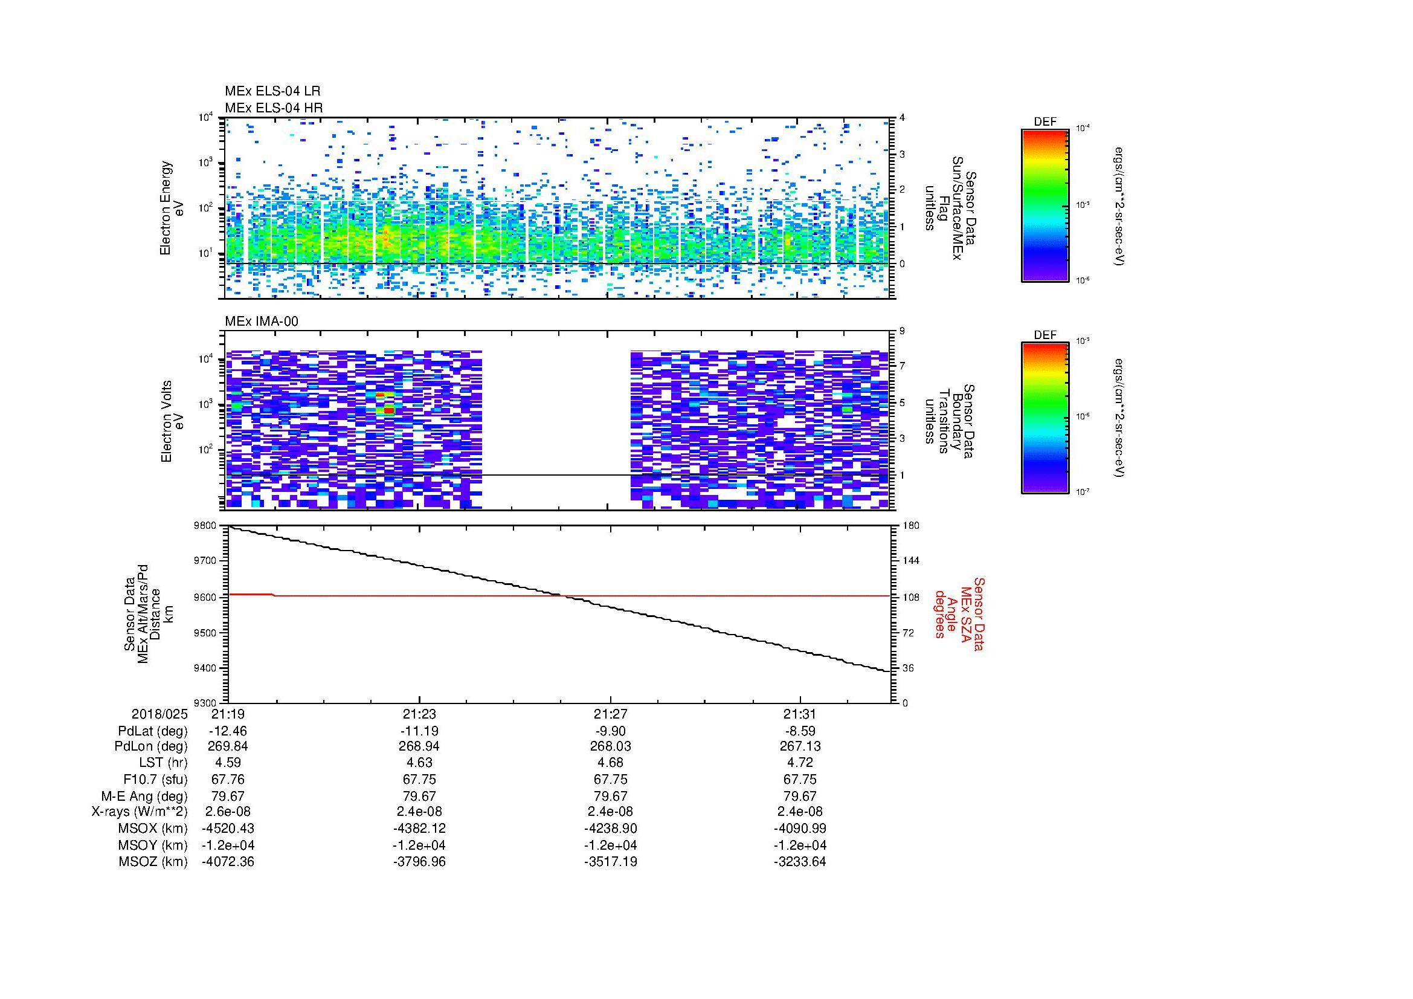1413x999 pixels.
Task: Click the lower DEF color bar for IMA
Action: tap(1044, 418)
